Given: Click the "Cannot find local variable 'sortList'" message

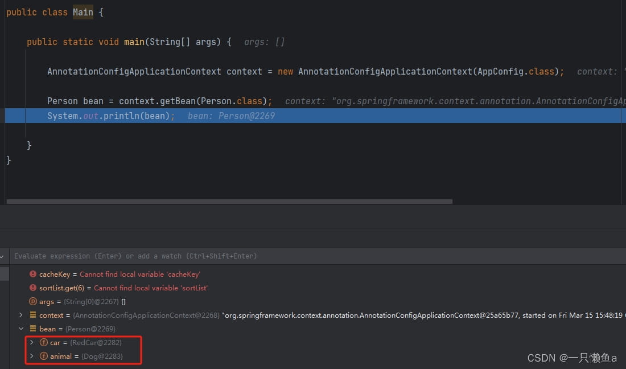Looking at the screenshot, I should pos(151,288).
